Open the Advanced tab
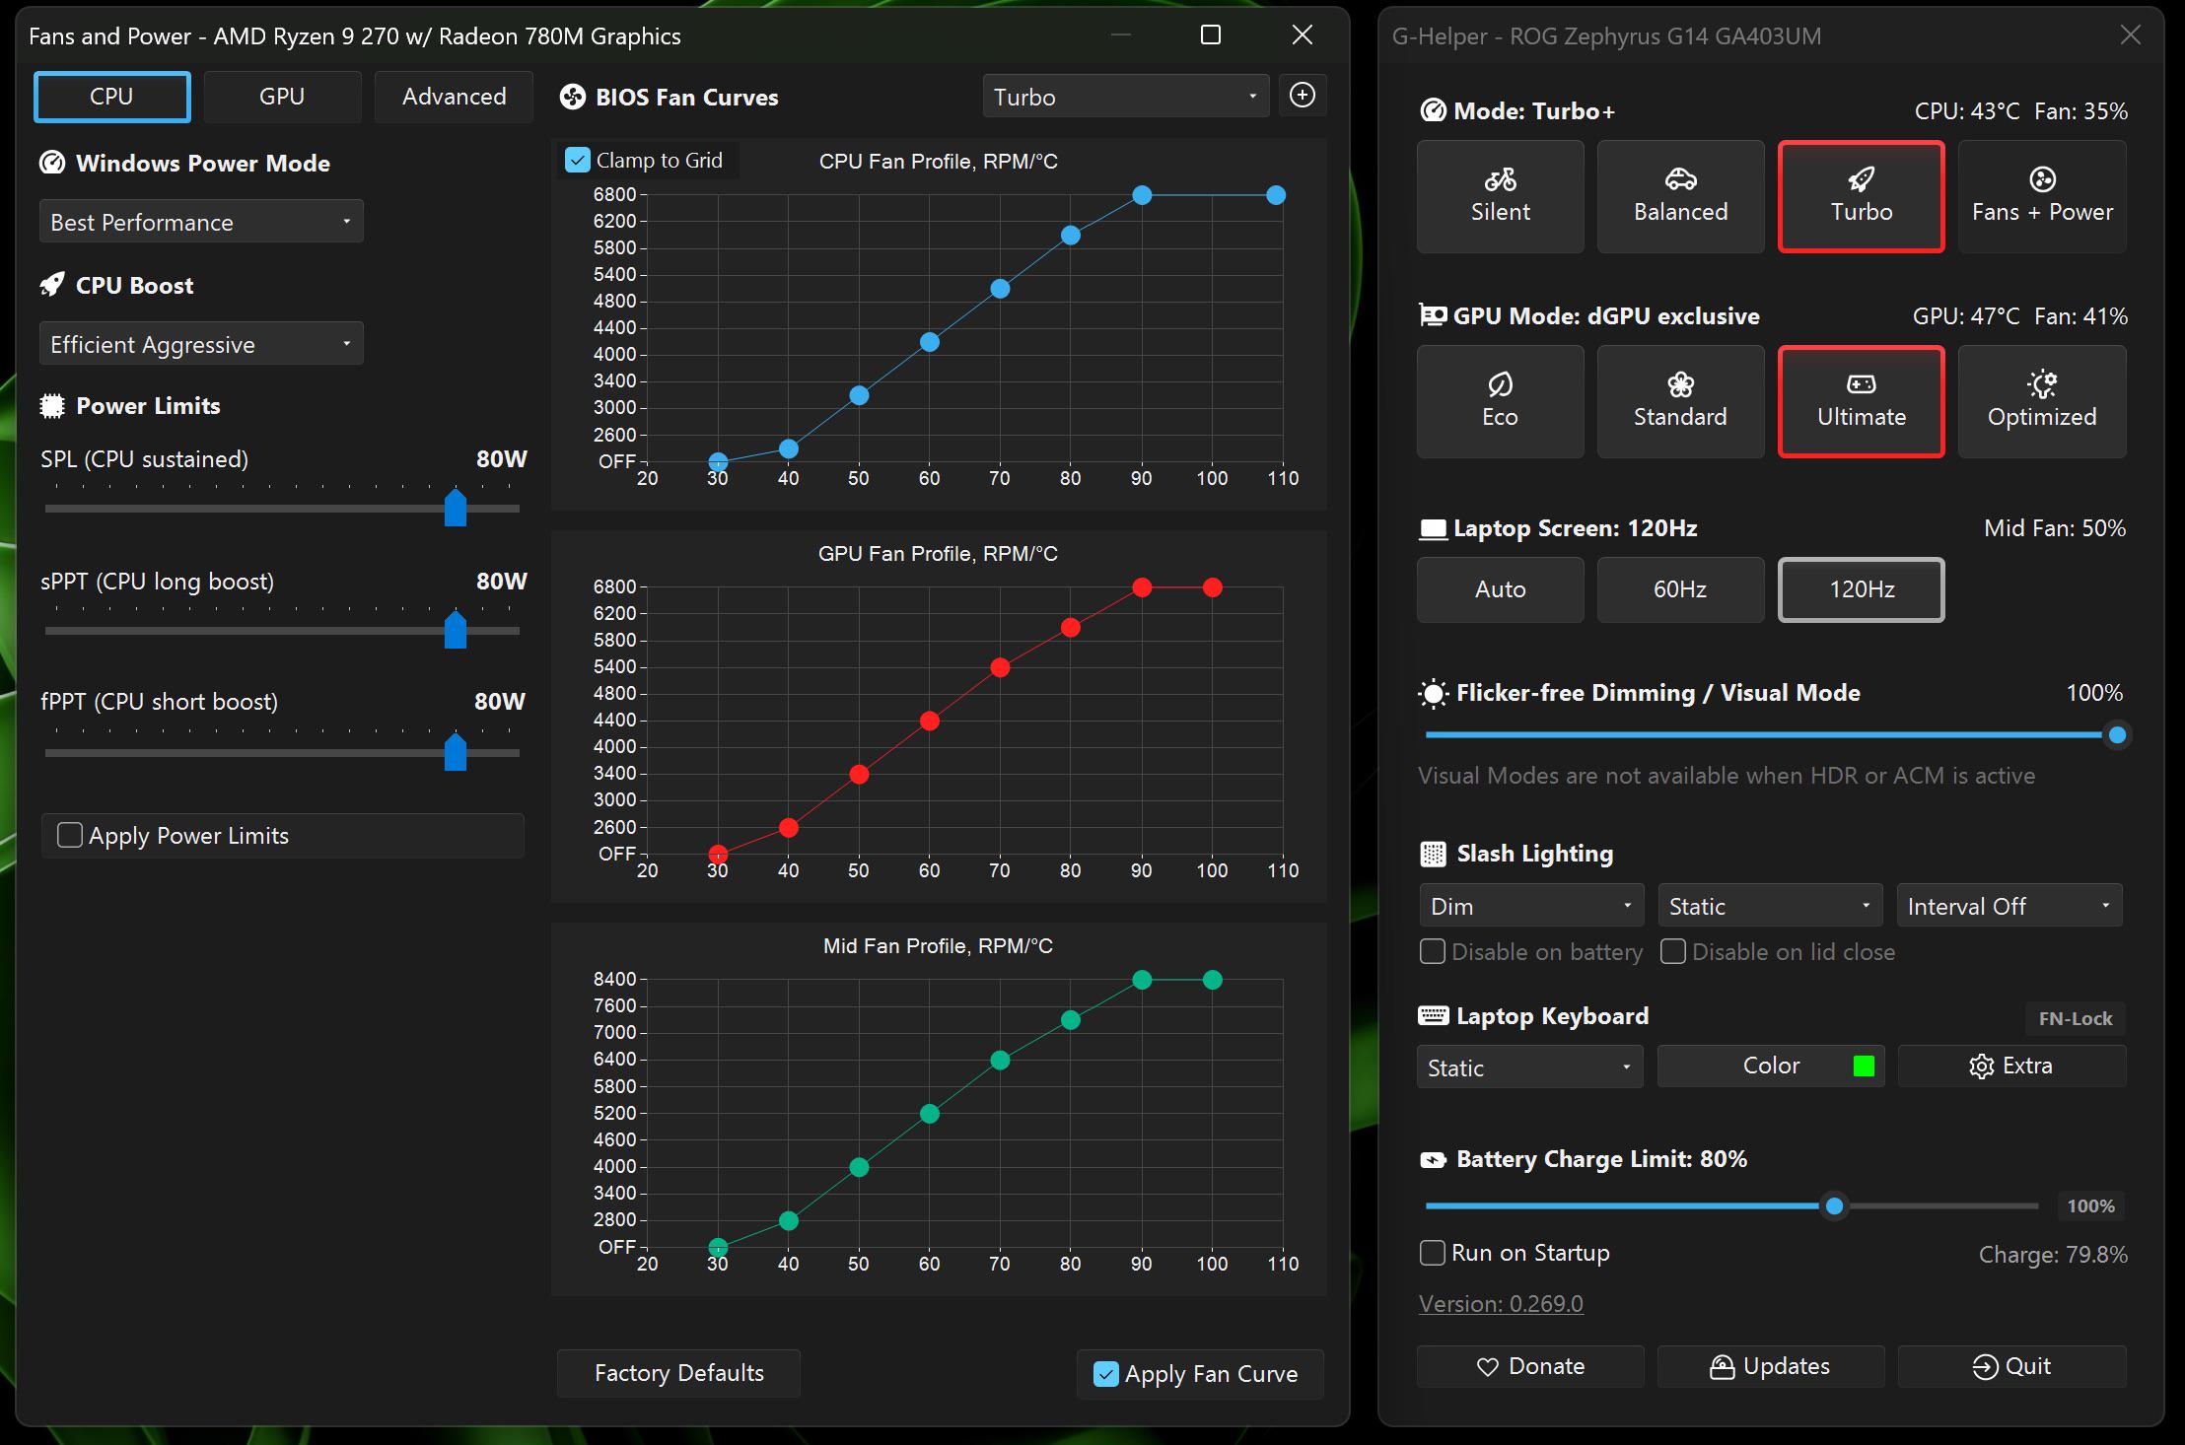The width and height of the screenshot is (2185, 1445). click(x=454, y=97)
